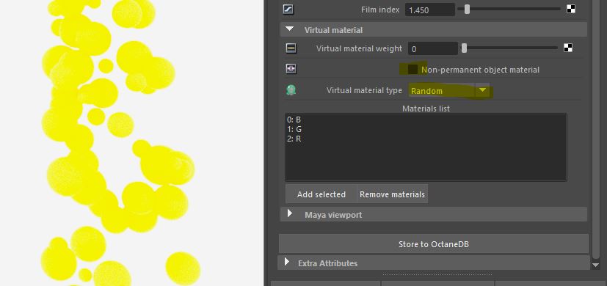
Task: Click the Film index checker map button
Action: pyautogui.click(x=570, y=10)
